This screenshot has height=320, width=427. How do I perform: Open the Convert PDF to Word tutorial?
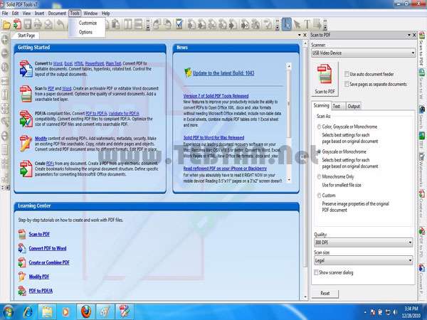pos(48,248)
